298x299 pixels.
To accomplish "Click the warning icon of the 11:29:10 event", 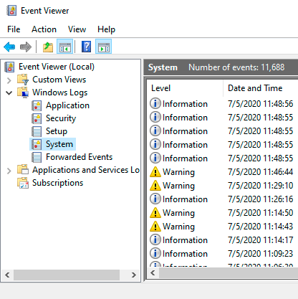I will pos(155,185).
